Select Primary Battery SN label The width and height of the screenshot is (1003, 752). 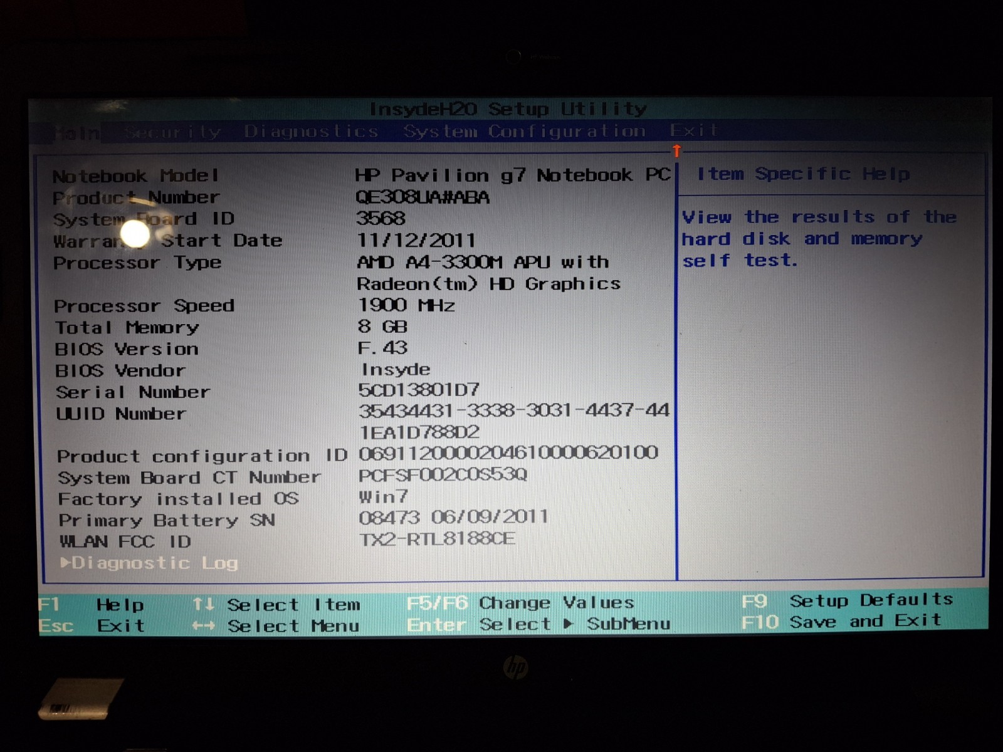tap(167, 520)
